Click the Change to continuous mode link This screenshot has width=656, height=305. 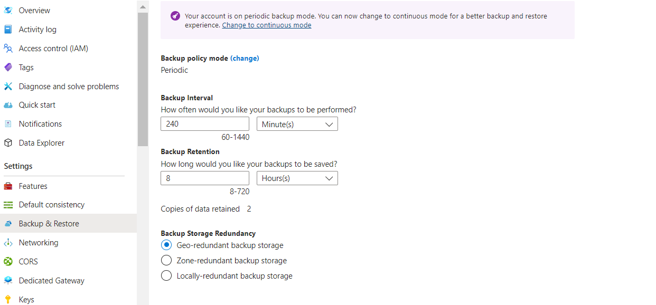point(266,25)
